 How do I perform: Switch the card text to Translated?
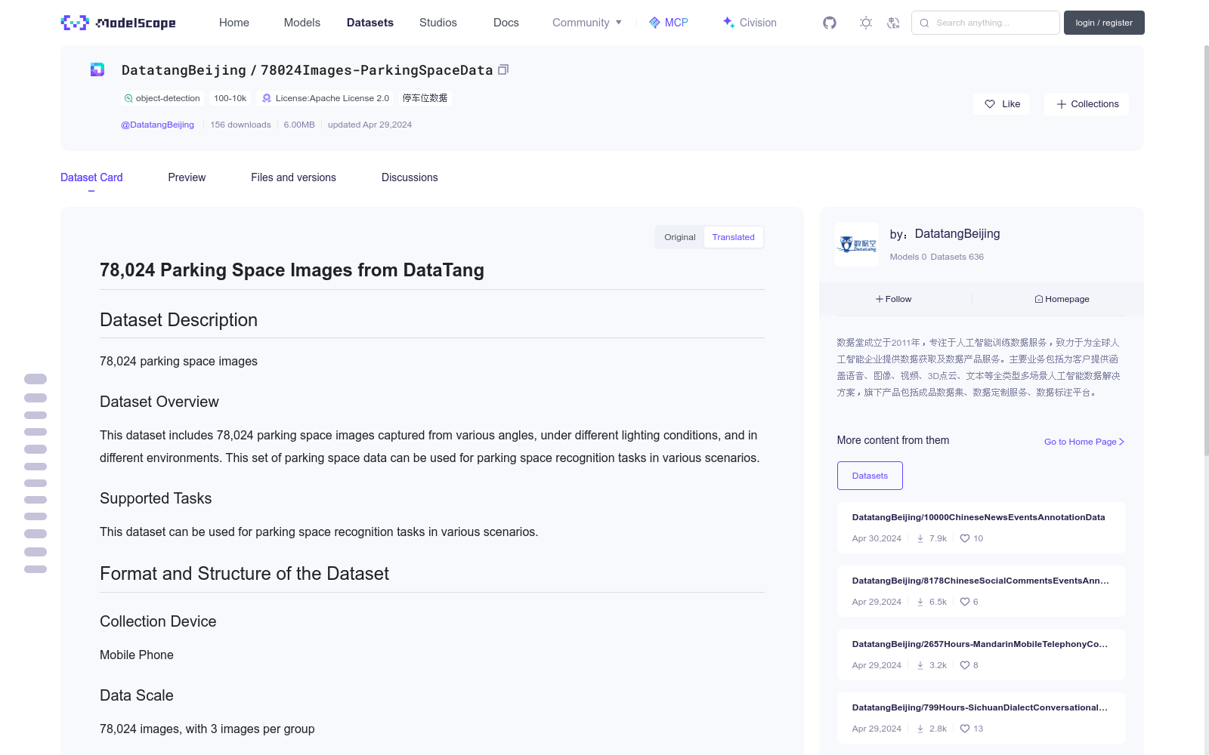pos(733,237)
